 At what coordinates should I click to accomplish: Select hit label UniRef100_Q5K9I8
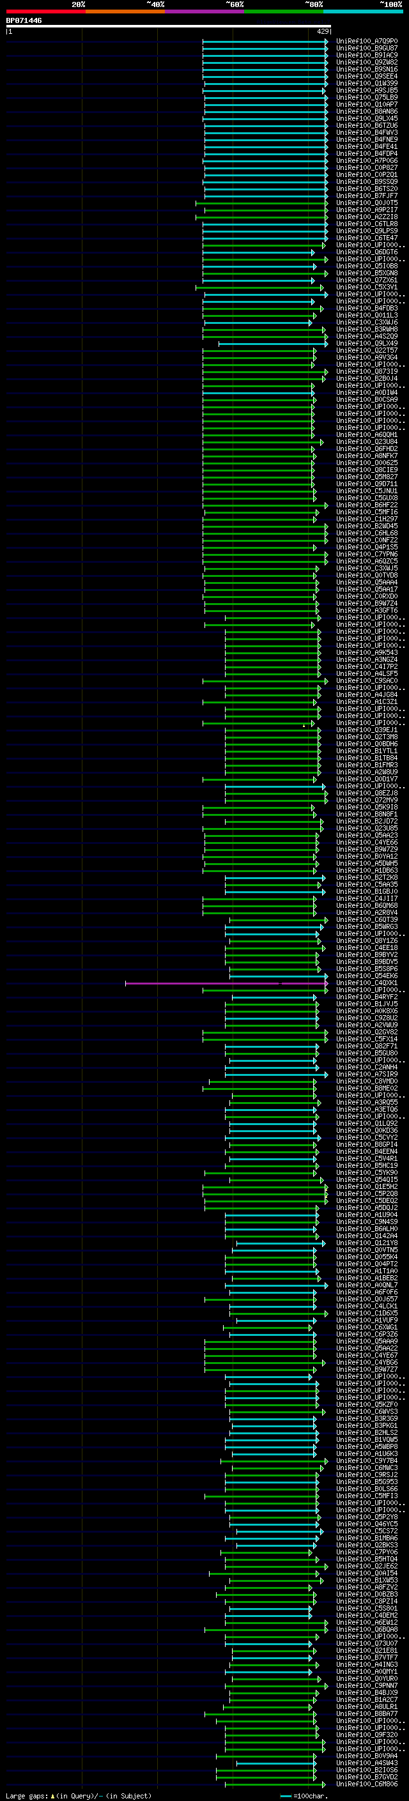366,808
